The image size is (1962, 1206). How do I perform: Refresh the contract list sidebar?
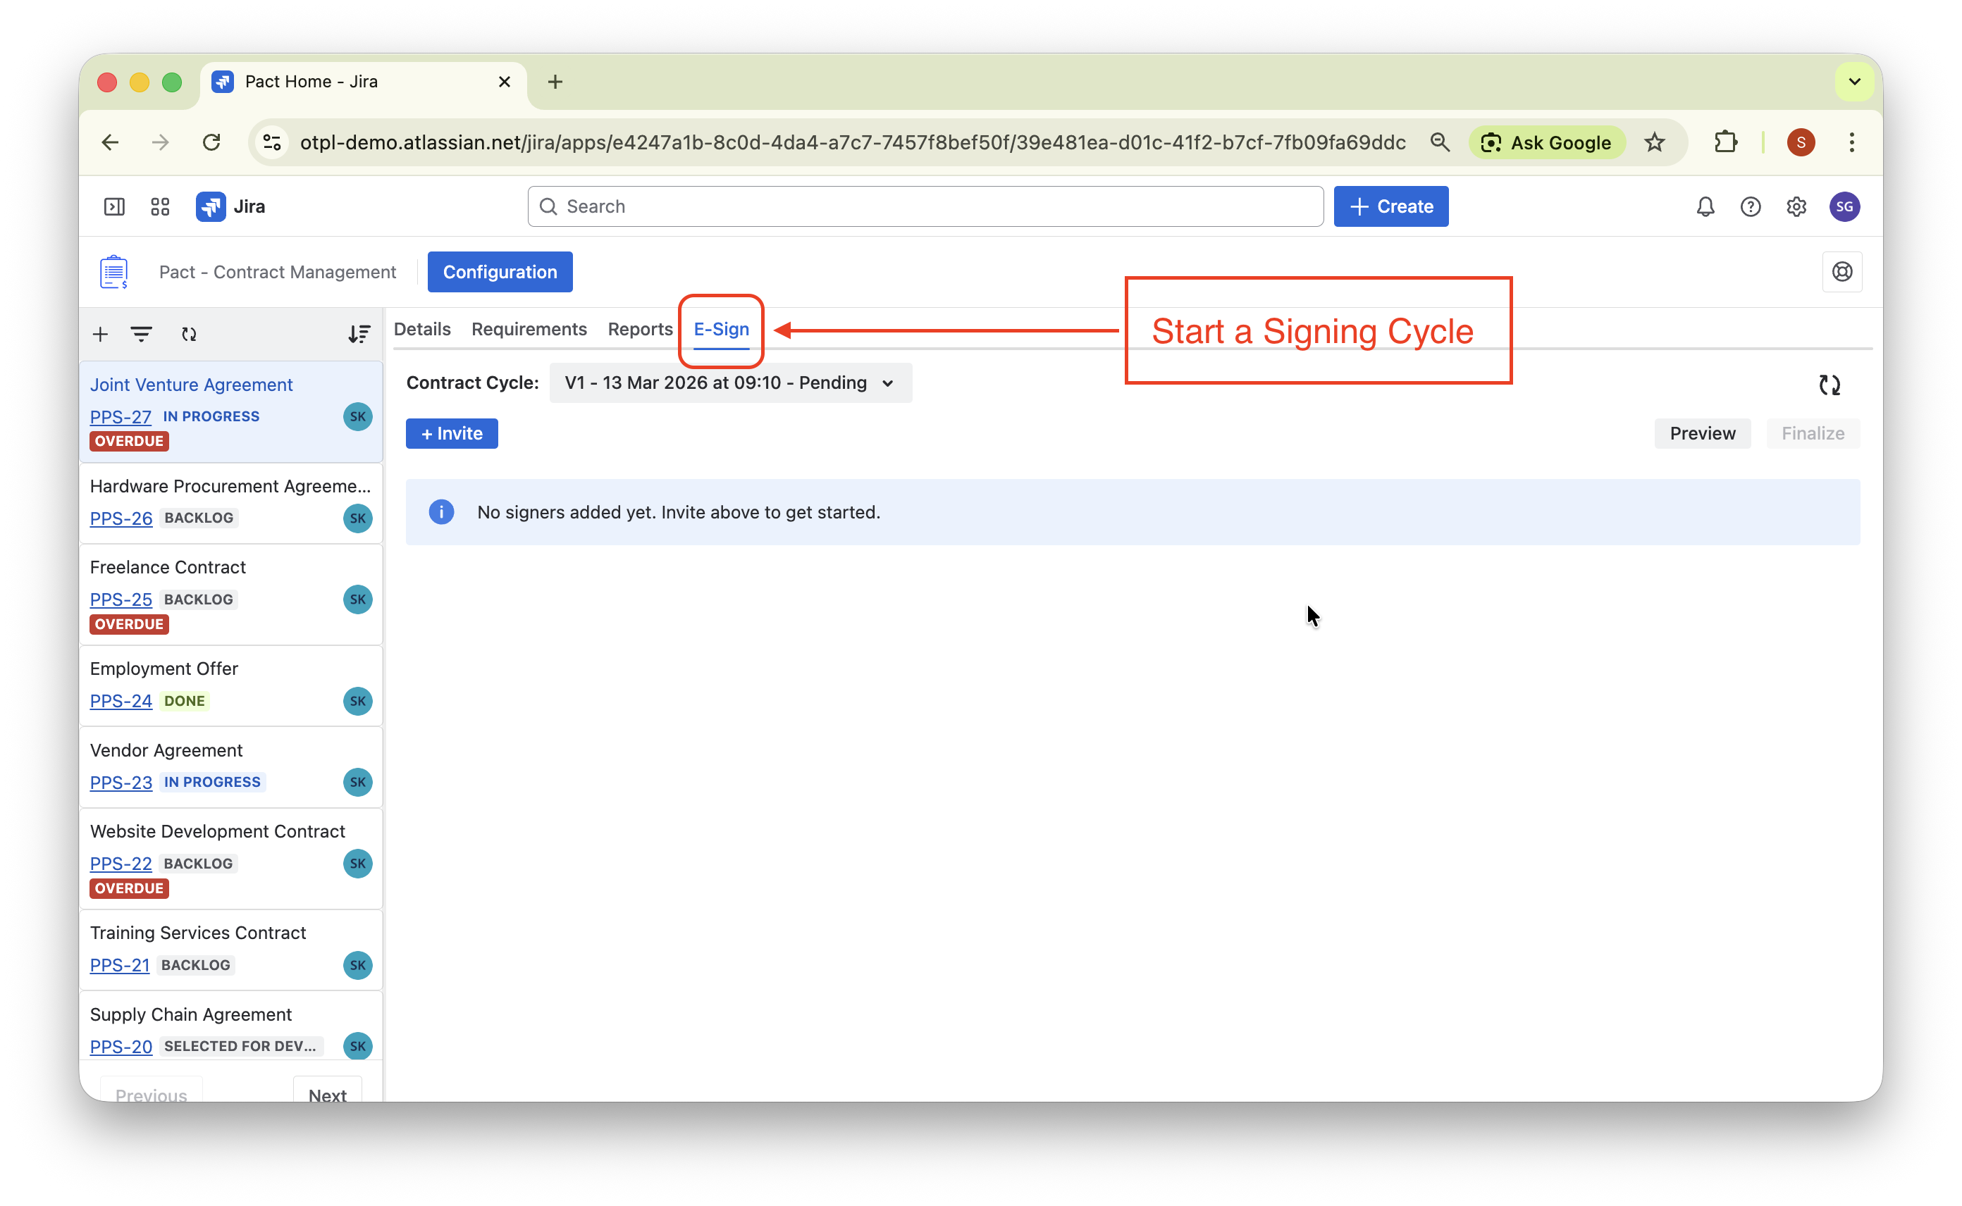(189, 334)
